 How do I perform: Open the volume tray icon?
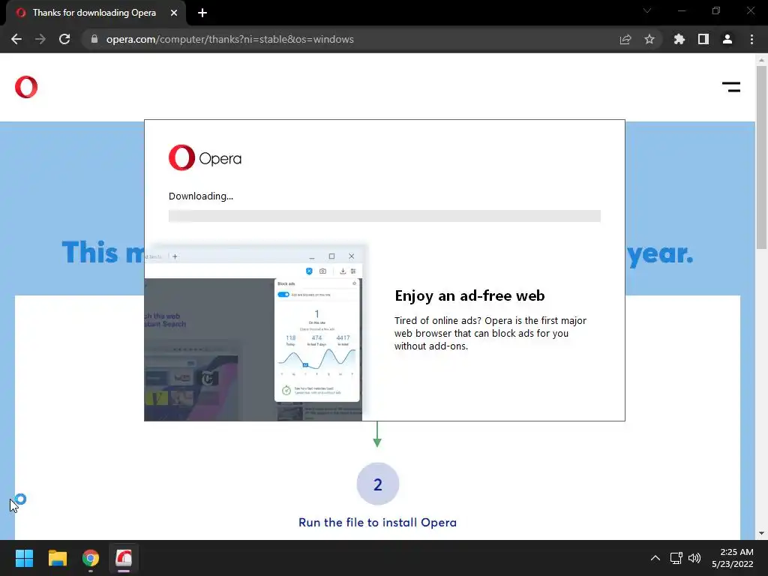[694, 558]
